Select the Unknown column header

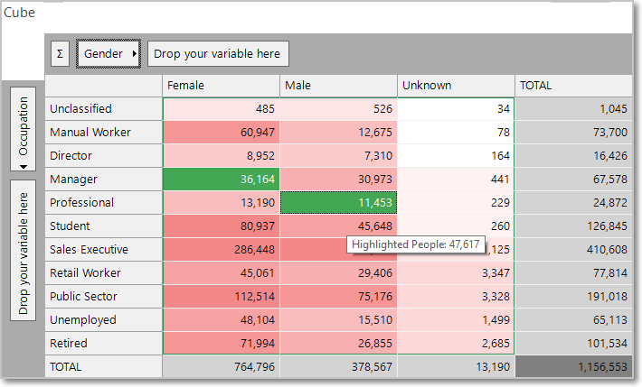(456, 86)
